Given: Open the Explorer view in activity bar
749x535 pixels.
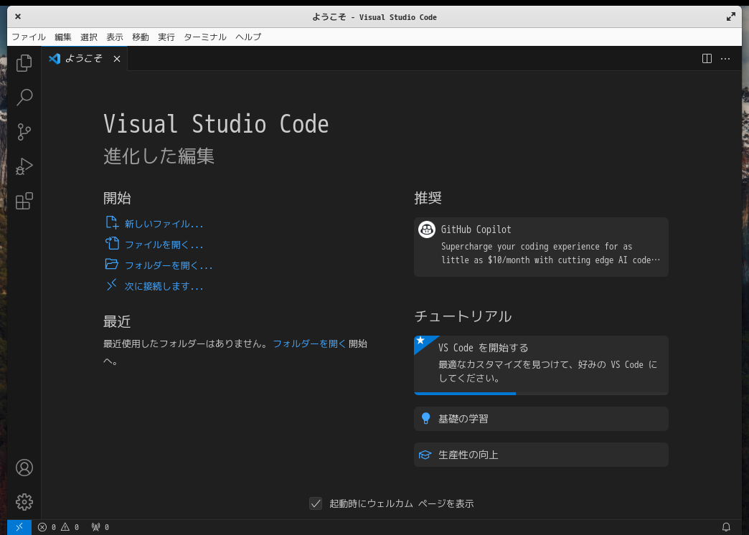Looking at the screenshot, I should (x=24, y=63).
